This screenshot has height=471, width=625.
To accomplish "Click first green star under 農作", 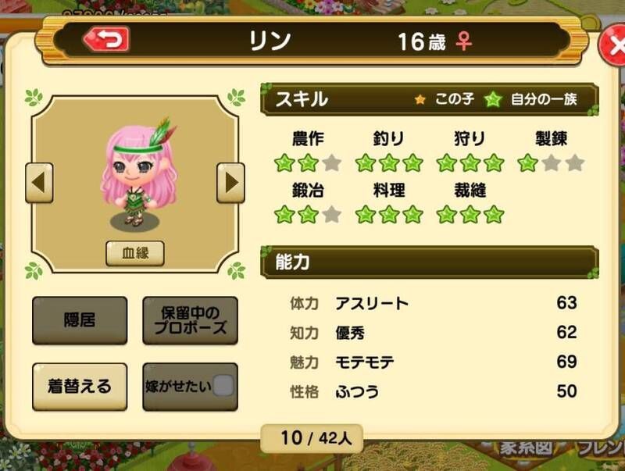I will 284,163.
